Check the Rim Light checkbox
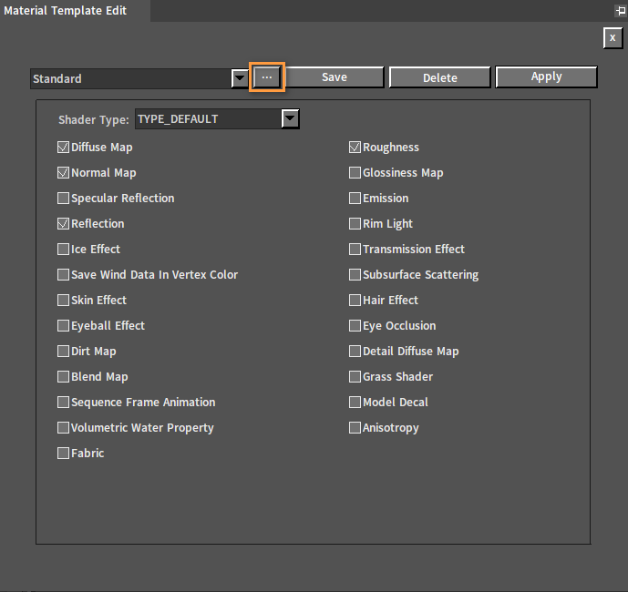 355,224
